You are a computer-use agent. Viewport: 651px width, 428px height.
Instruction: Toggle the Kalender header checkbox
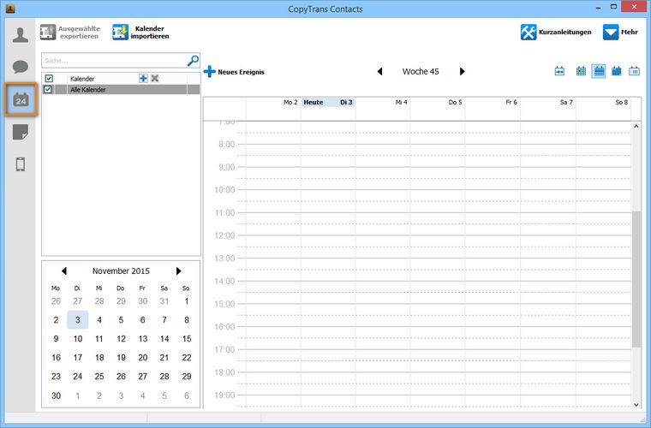coord(49,79)
